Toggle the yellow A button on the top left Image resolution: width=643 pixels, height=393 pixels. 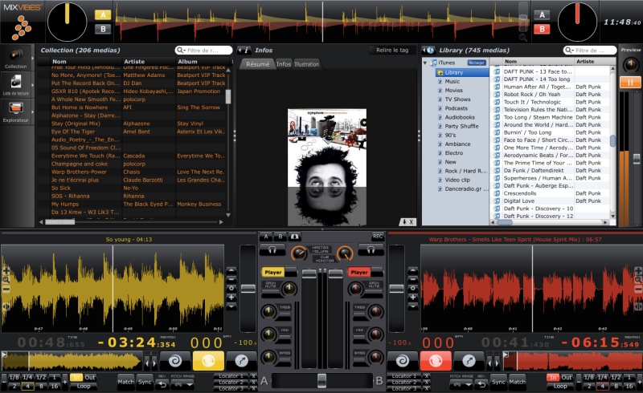(103, 14)
